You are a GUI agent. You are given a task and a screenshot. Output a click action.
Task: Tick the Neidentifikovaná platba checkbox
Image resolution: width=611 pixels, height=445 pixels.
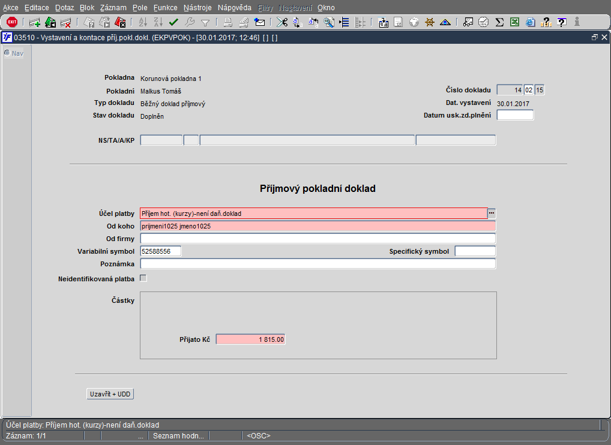point(143,278)
